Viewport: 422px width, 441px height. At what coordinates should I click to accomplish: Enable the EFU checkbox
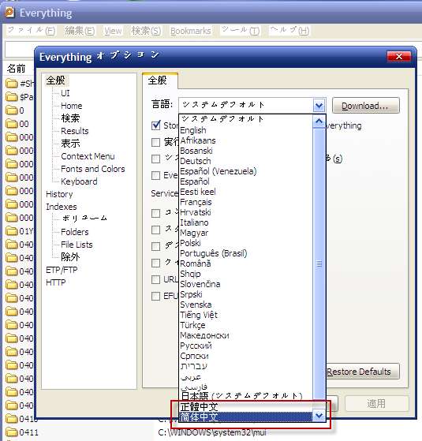(155, 296)
